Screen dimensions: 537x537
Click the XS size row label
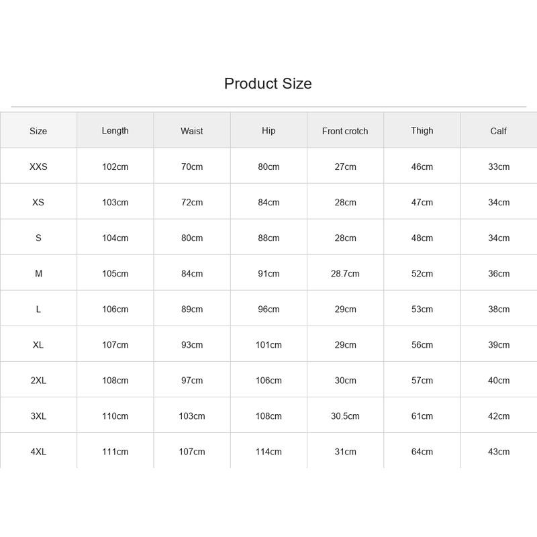(38, 202)
